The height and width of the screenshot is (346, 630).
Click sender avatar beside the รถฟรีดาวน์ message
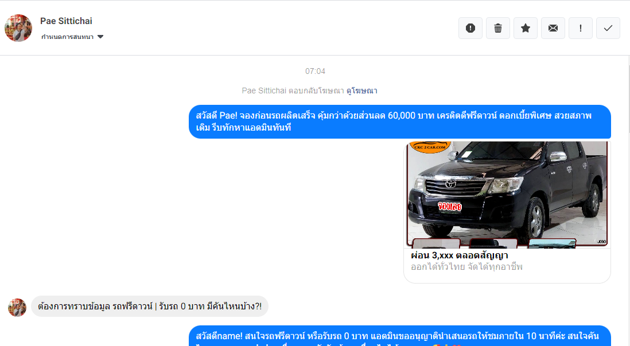[17, 308]
